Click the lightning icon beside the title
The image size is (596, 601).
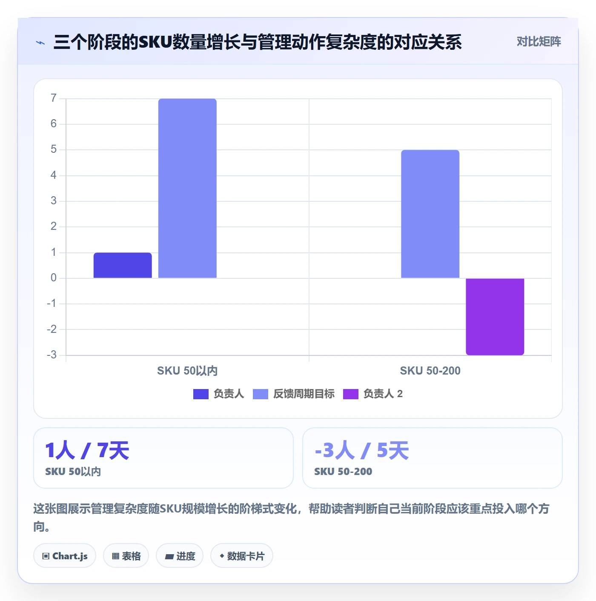tap(40, 43)
